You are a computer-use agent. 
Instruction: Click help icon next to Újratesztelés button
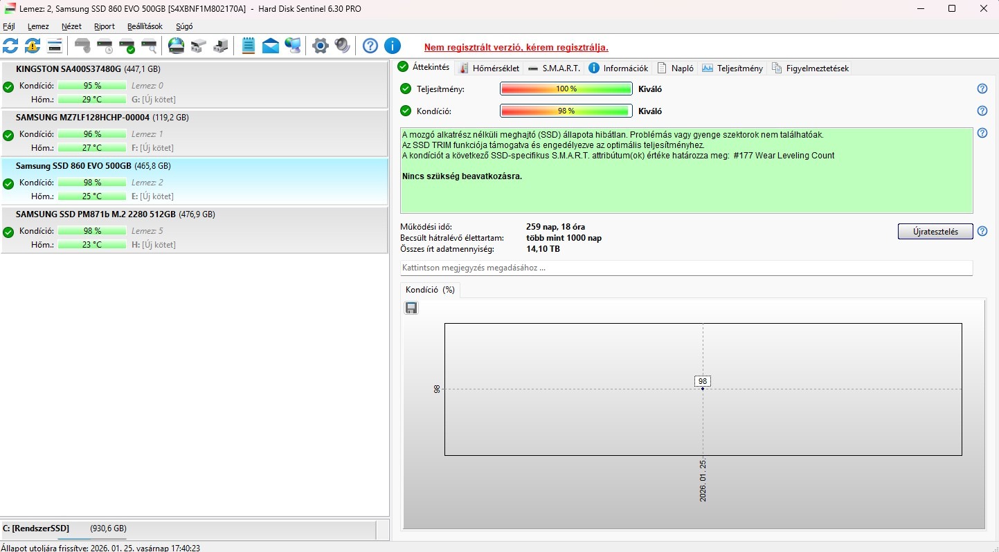point(982,231)
